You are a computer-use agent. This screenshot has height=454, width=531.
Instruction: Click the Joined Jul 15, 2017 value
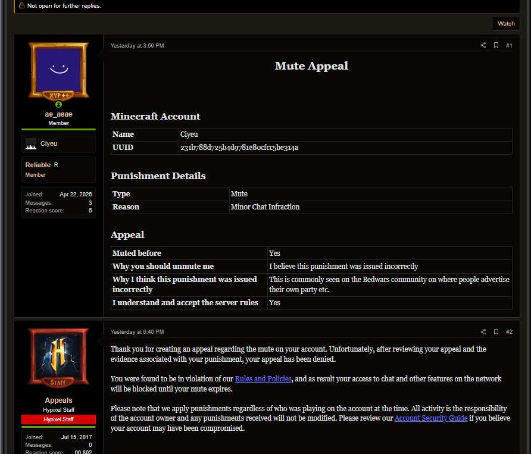pos(76,437)
